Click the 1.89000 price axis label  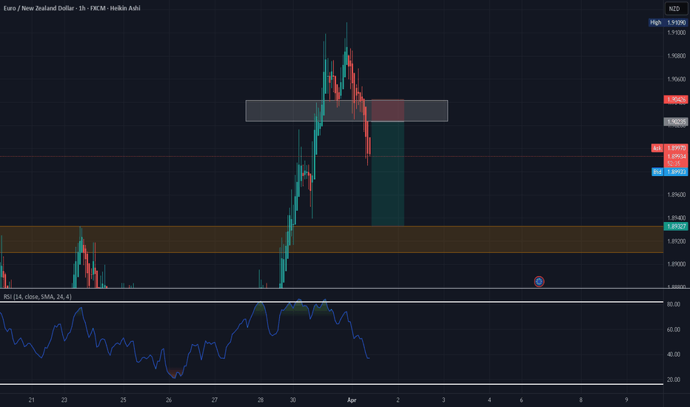coord(677,264)
